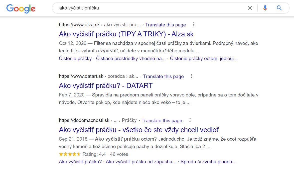Open 'Čistenie práčky octom, jedlou...' sitelink
294x173 pixels.
[203, 59]
